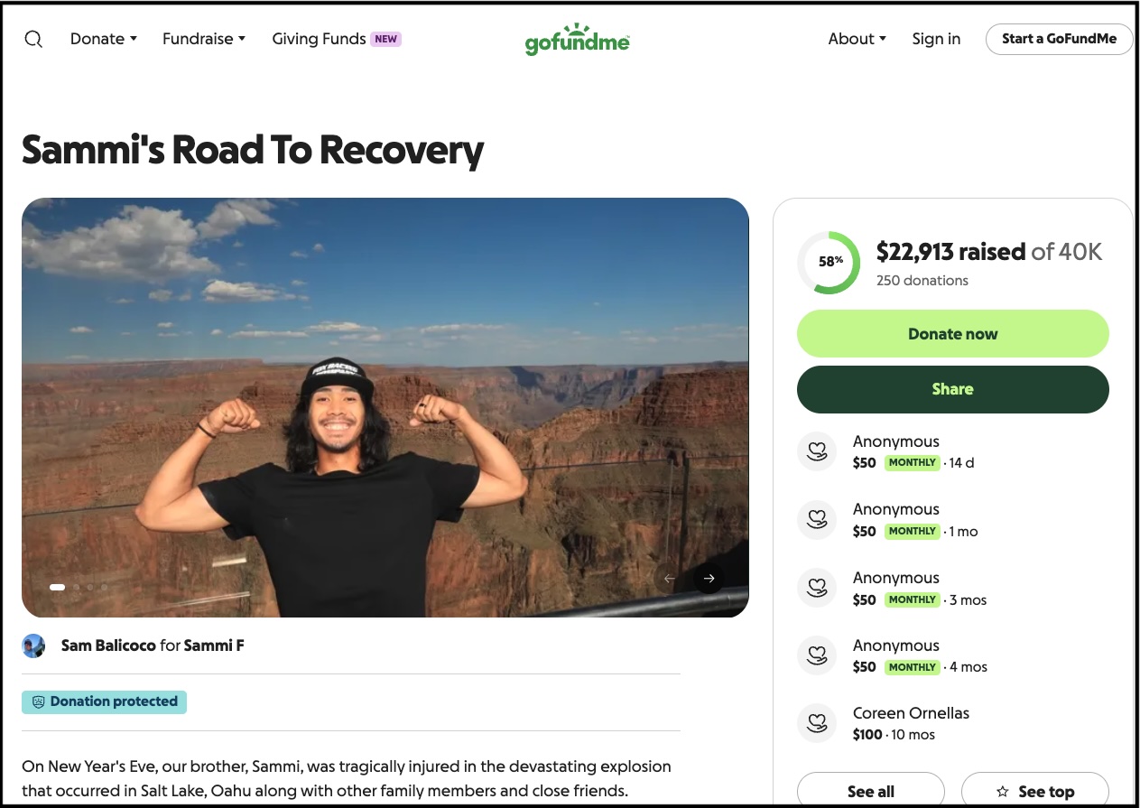The height and width of the screenshot is (808, 1140).
Task: Click the 58% progress ring
Action: point(830,262)
